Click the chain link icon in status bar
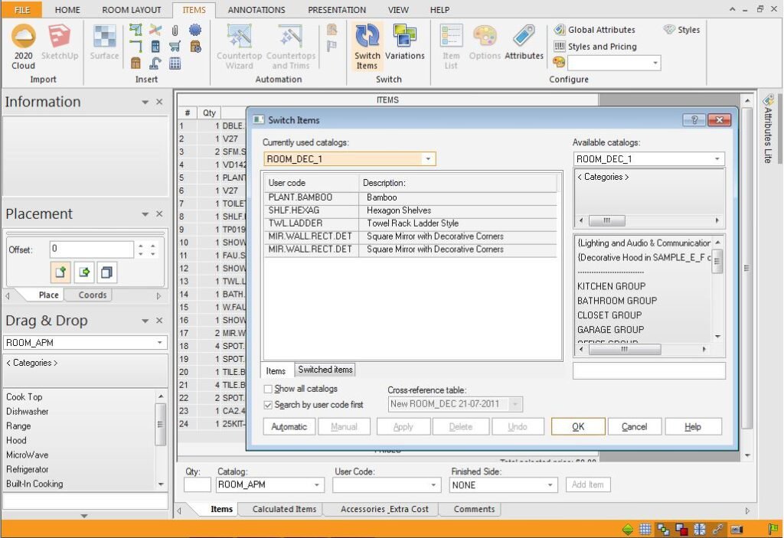 717,529
